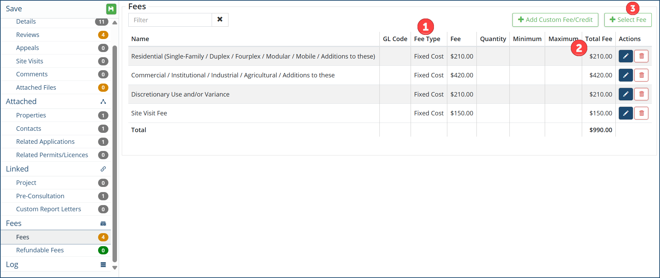Remove the Site Visit Fee via trash icon
The width and height of the screenshot is (660, 278).
point(641,113)
